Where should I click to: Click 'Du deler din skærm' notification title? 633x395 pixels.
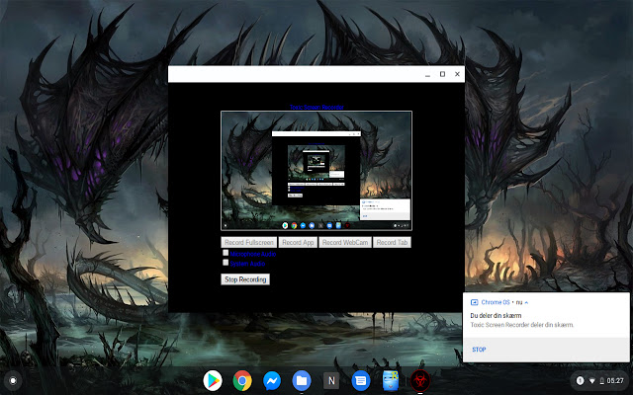[x=496, y=316]
